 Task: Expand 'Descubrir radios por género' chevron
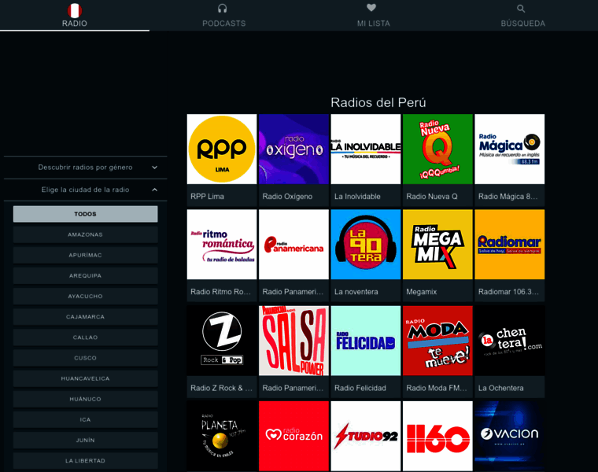click(x=154, y=168)
